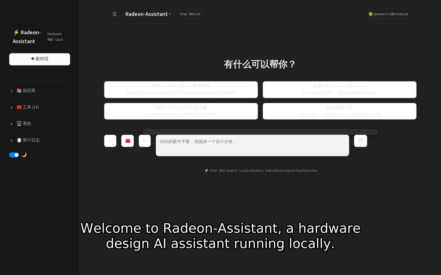
Task: Expand the 系统 section
Action: point(40,124)
